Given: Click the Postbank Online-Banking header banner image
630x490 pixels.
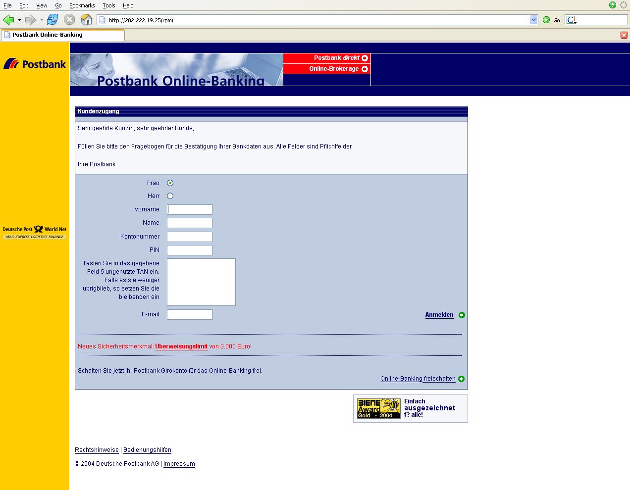Looking at the screenshot, I should 176,69.
